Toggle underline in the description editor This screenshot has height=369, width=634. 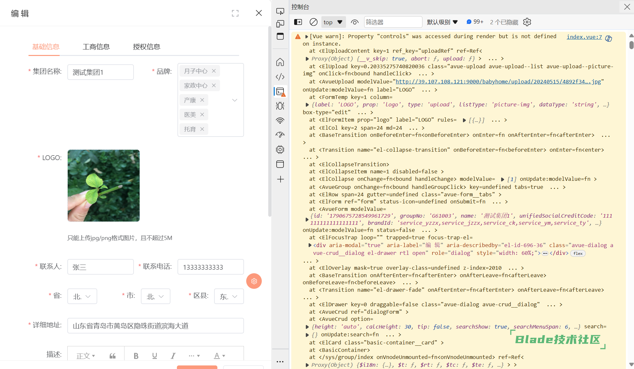pos(155,356)
